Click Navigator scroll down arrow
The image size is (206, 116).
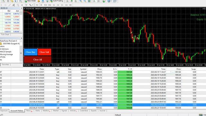[x=21, y=62]
